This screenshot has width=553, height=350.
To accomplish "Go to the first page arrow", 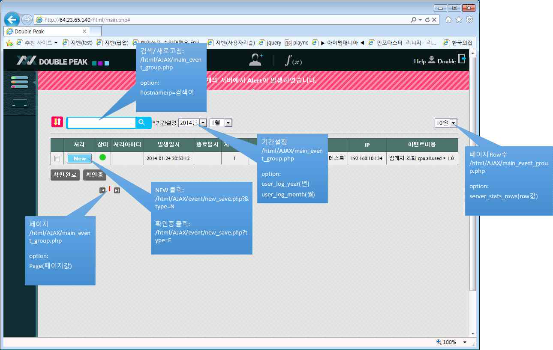I will point(102,190).
